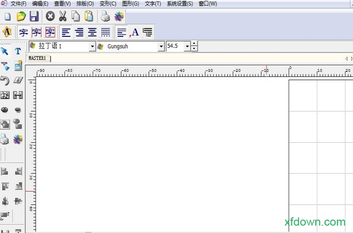The width and height of the screenshot is (353, 233).
Task: Click the undo curved arrow icon
Action: 5,81
